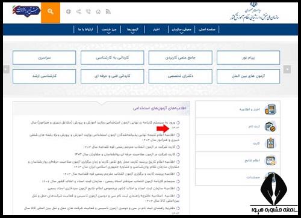Click the news and announcements newspaper icon
Image resolution: width=301 pixels, height=218 pixels.
270,109
